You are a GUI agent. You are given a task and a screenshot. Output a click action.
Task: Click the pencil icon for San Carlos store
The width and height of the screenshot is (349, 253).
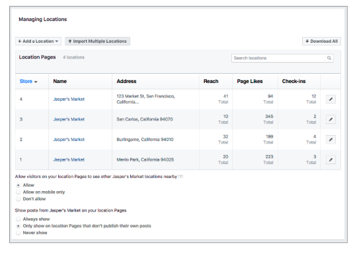click(x=330, y=119)
